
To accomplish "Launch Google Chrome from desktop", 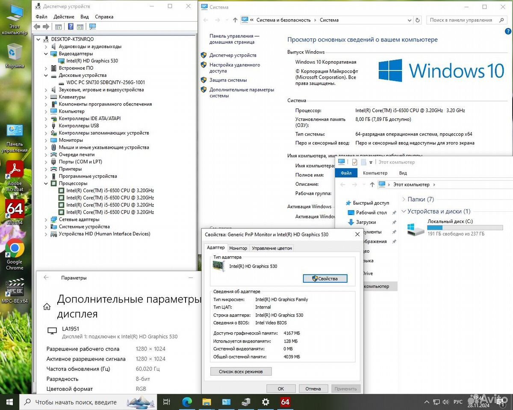I will click(15, 255).
